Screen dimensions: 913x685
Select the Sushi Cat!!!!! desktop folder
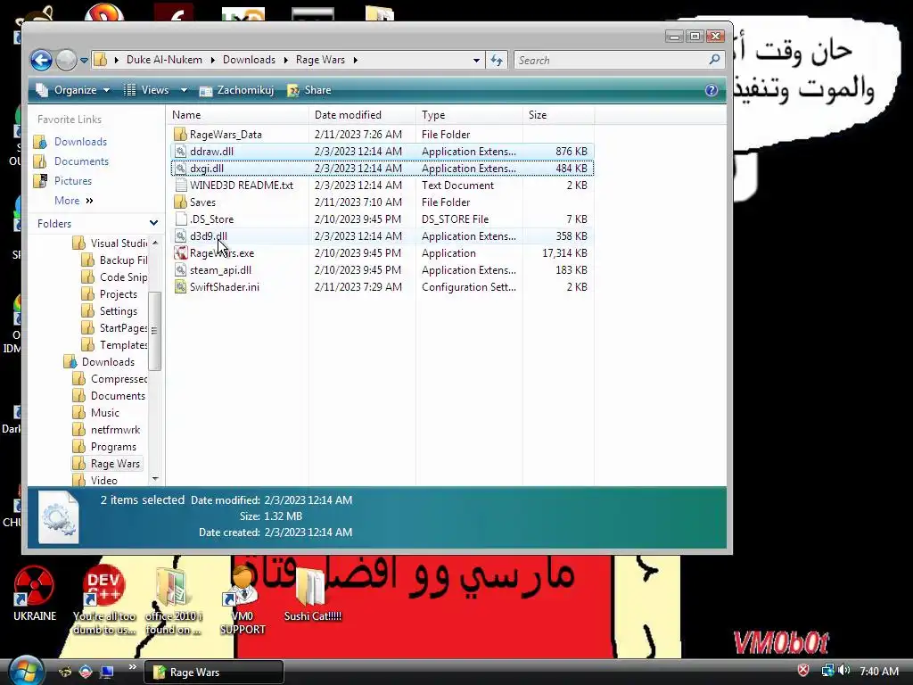[x=312, y=594]
